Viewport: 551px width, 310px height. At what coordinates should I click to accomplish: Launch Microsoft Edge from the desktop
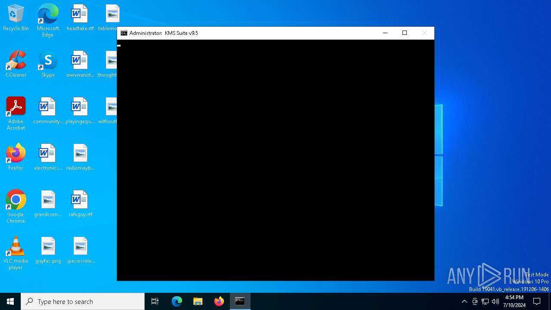coord(48,21)
